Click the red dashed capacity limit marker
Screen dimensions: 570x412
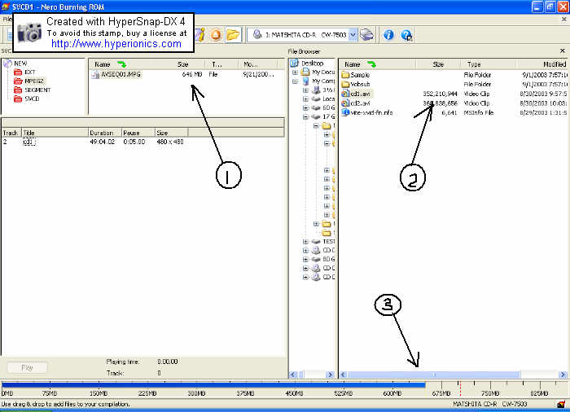coord(460,388)
